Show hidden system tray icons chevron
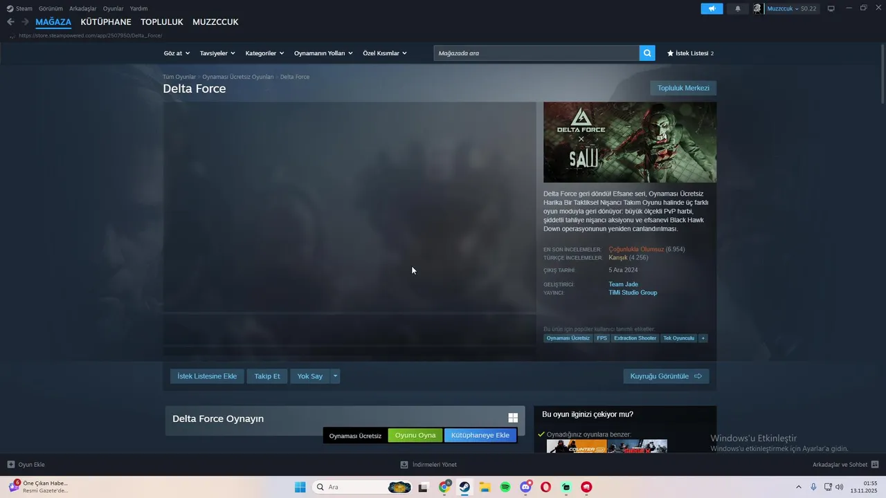This screenshot has height=498, width=886. 799,487
